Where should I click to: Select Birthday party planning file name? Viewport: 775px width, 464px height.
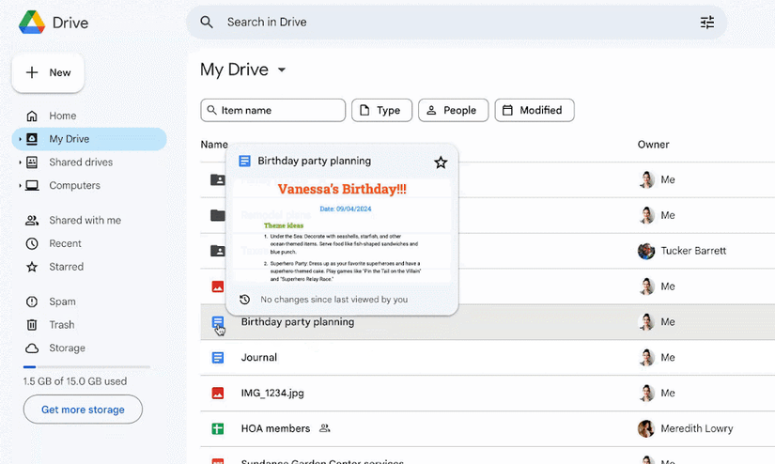pos(298,322)
